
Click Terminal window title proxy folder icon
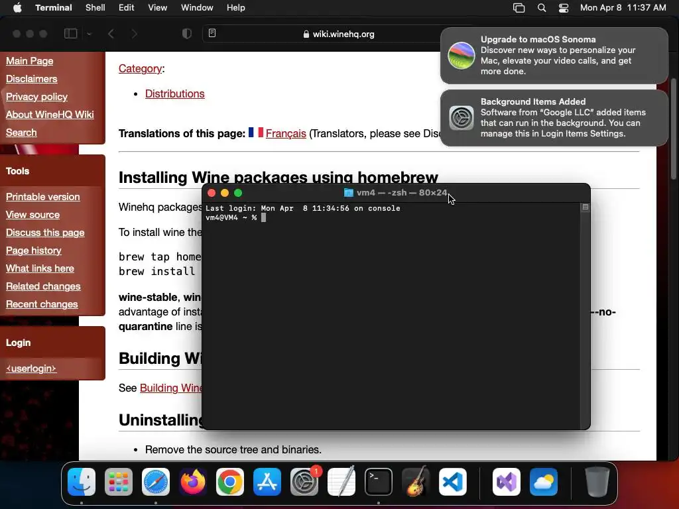pos(349,193)
